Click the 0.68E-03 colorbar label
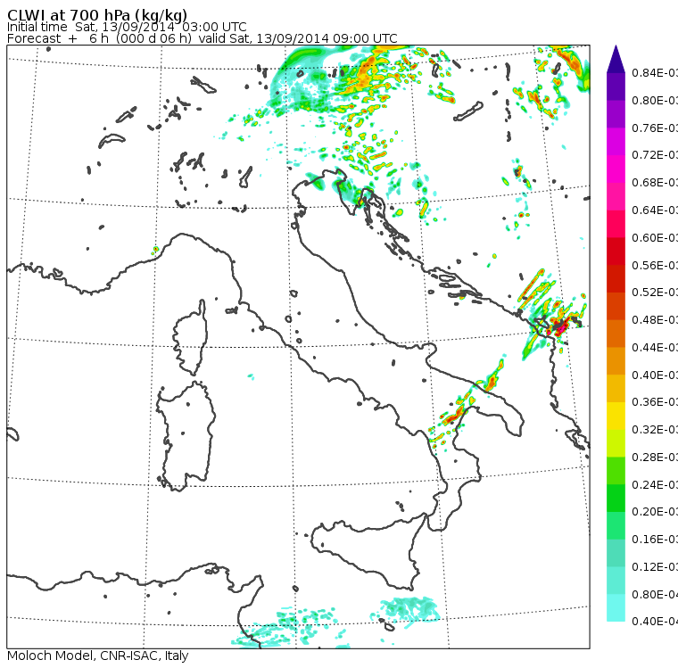 tap(655, 183)
